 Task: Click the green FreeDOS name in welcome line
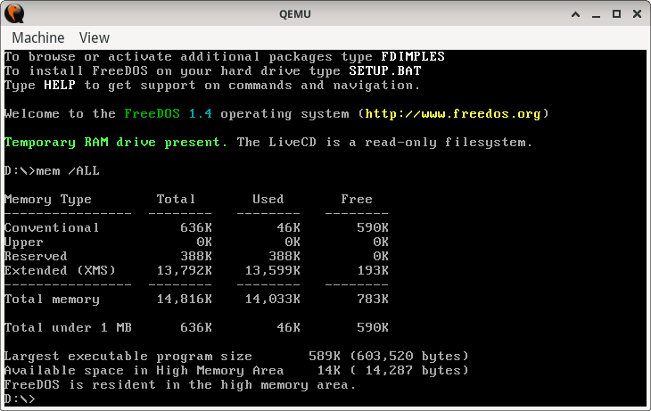point(152,114)
